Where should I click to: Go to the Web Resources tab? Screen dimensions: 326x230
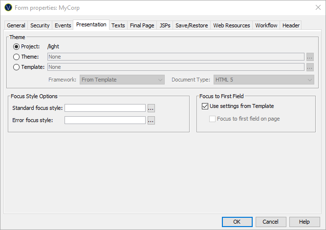pos(231,25)
